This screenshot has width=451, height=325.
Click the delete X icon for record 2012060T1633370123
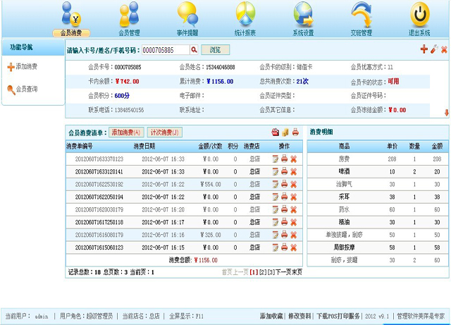(x=293, y=159)
